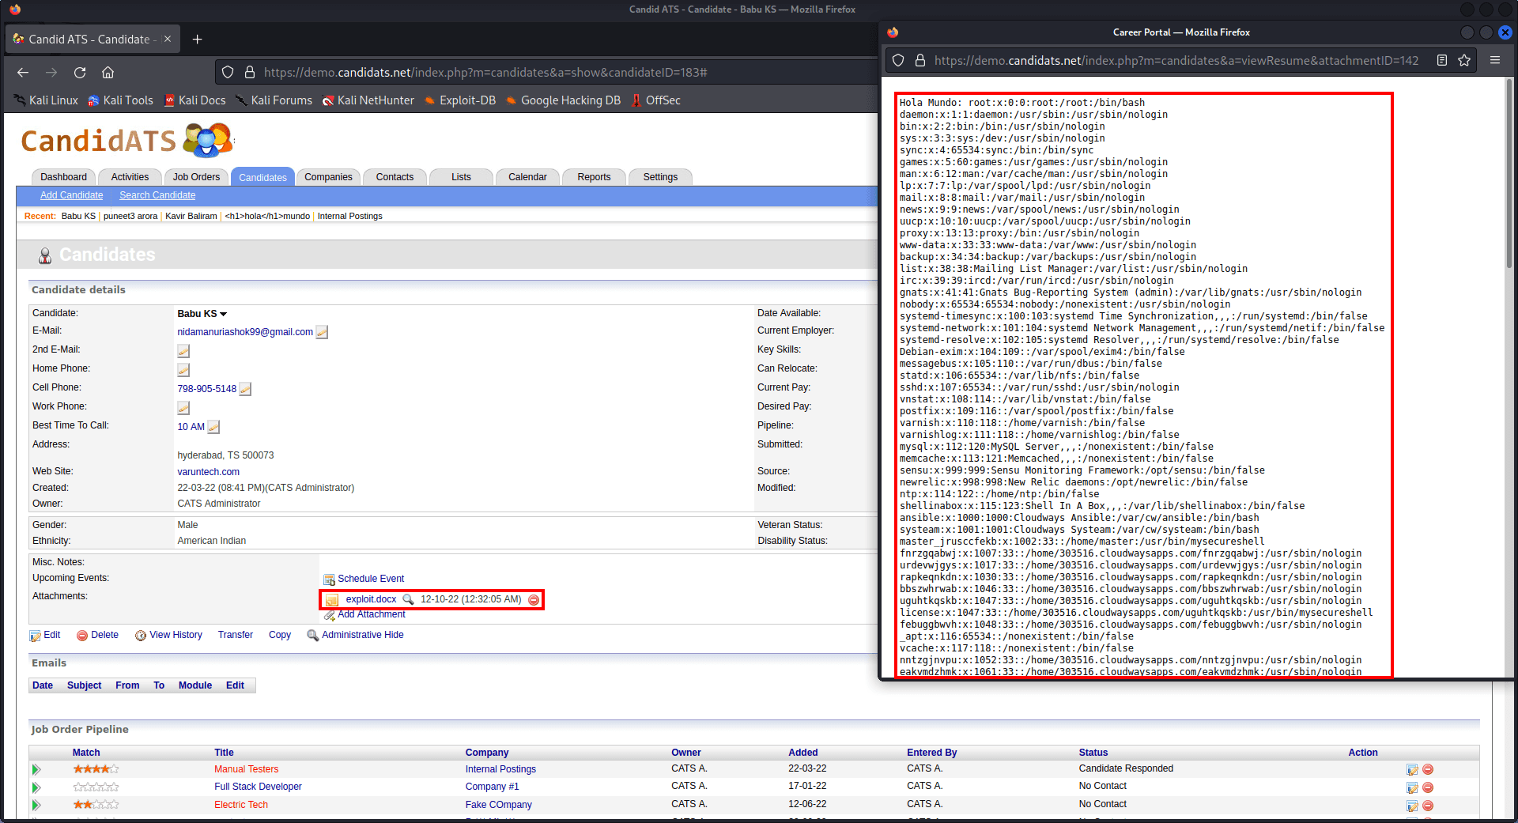
Task: Click the Copy candidate action
Action: (x=280, y=635)
